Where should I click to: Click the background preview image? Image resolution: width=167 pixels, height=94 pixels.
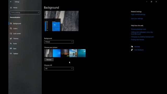click(61, 21)
